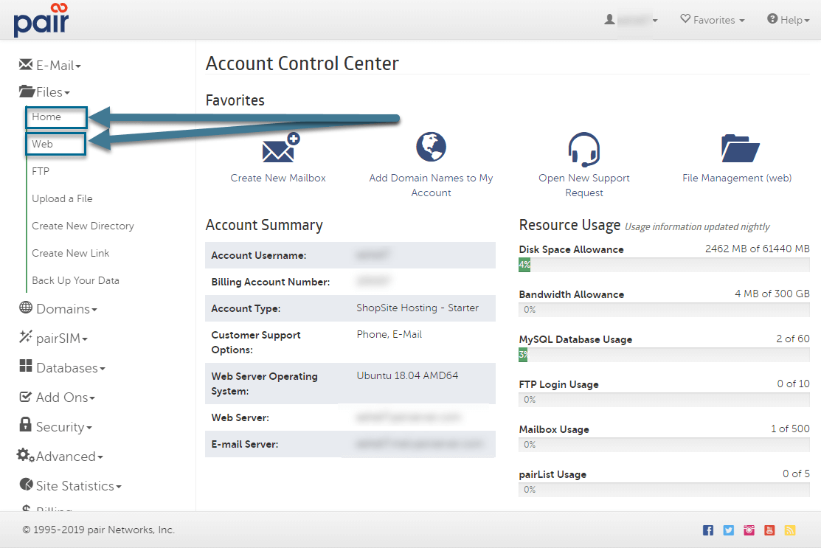Click the Create New Mailbox envelope icon

[278, 148]
